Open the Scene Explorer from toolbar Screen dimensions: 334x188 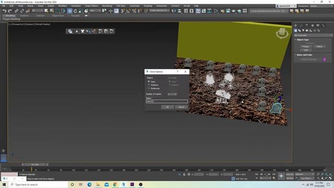point(186,11)
